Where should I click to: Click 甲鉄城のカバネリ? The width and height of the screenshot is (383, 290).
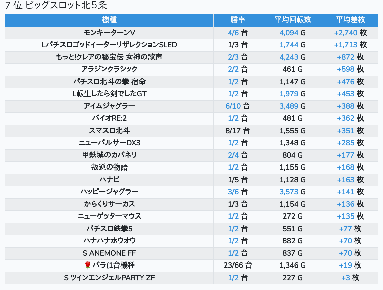tap(109, 155)
